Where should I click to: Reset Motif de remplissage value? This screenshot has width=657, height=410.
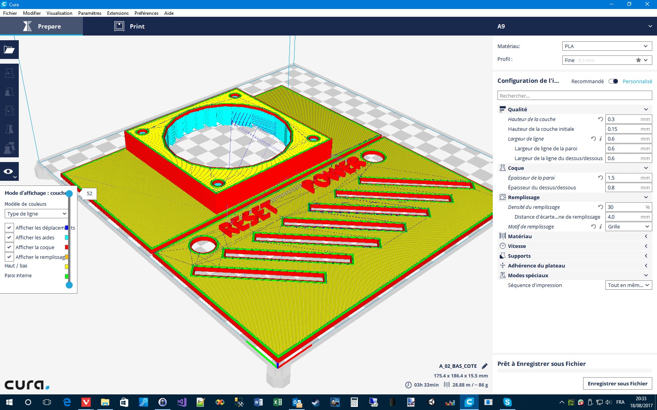(x=593, y=226)
